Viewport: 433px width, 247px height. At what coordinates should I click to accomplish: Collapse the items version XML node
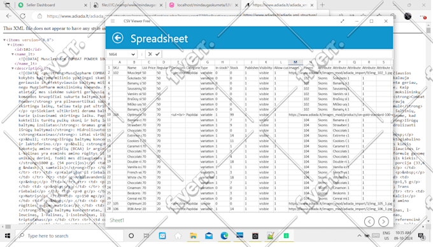click(4, 40)
